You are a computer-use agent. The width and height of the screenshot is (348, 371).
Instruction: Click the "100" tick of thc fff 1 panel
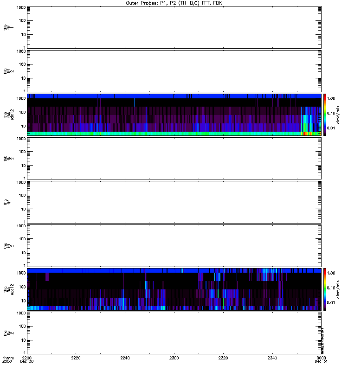[x=22, y=195]
